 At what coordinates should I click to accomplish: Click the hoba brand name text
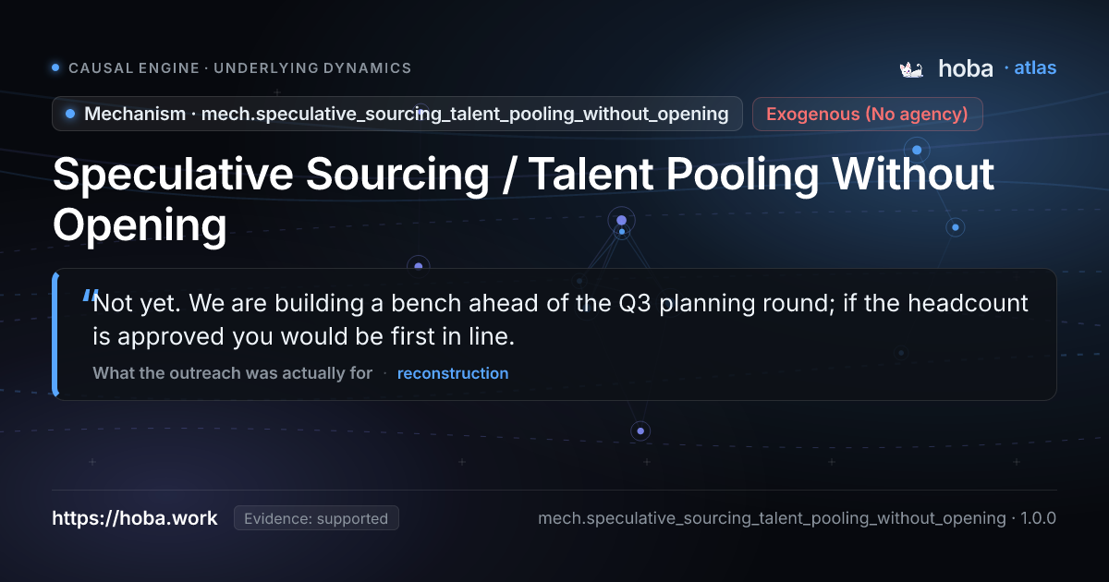pyautogui.click(x=966, y=68)
